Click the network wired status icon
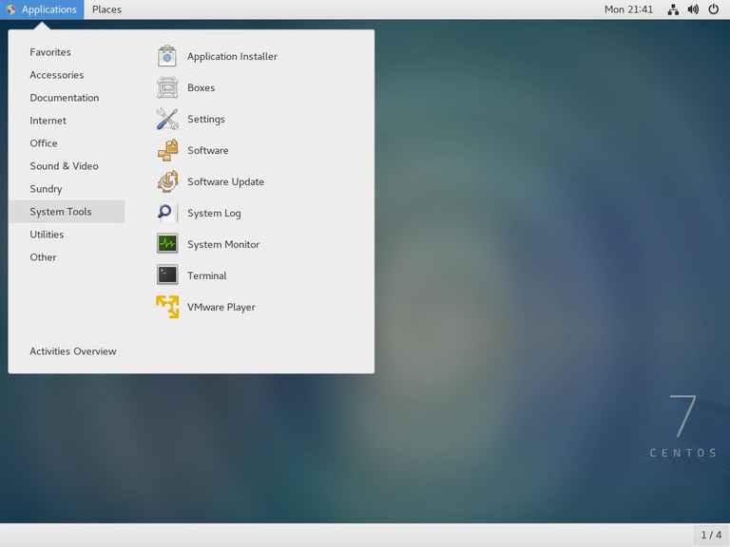This screenshot has width=730, height=547. [673, 9]
